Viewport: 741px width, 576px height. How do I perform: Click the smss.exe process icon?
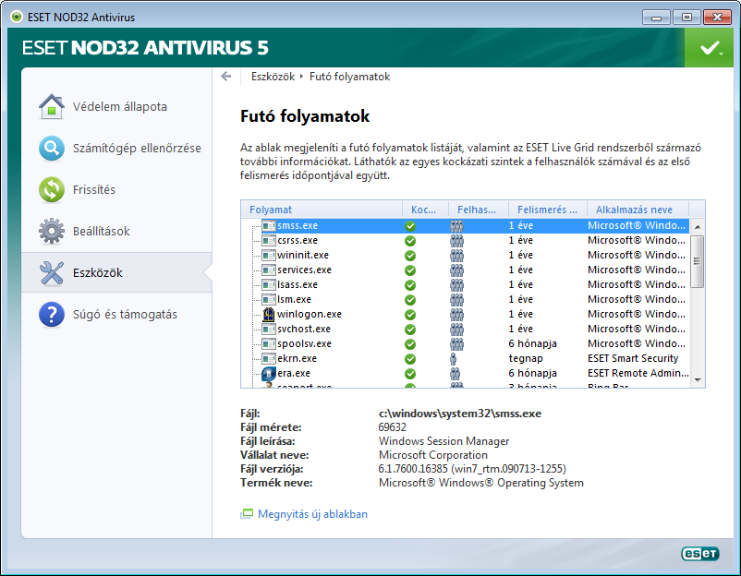point(269,225)
